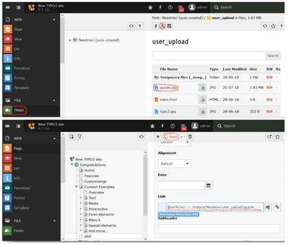Open admin user menu in top screenshot
Viewport: 288px width, 245px height.
pyautogui.click(x=197, y=7)
